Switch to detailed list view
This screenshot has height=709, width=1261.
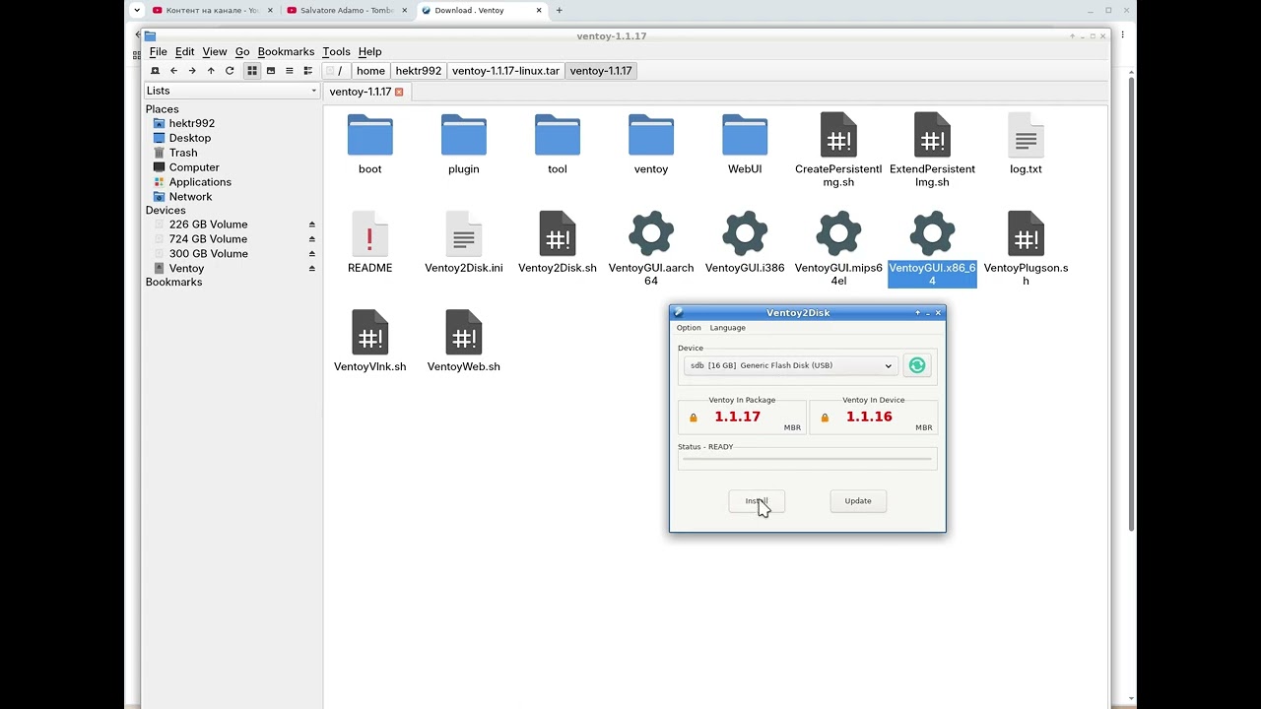pyautogui.click(x=308, y=71)
